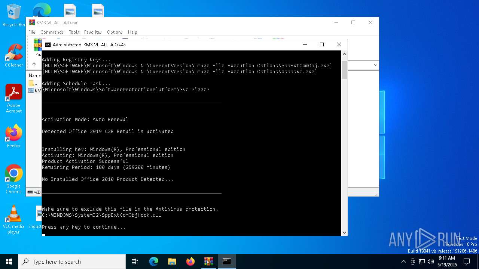Maximize the KMS_VL_ALL_AIO console window
The width and height of the screenshot is (479, 269).
(x=321, y=44)
